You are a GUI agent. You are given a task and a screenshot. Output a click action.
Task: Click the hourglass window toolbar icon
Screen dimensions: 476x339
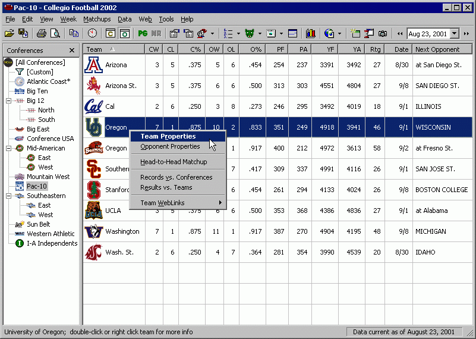coord(369,33)
